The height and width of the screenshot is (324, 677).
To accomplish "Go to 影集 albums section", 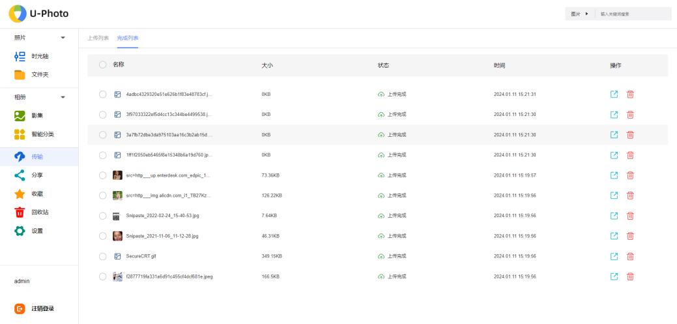I will pos(37,115).
